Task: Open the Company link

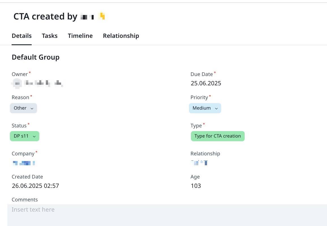Action: 23,163
